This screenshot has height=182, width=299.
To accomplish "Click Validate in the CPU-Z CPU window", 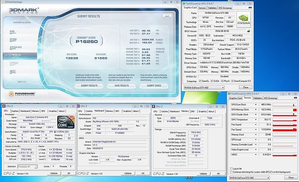I will 54,173.
